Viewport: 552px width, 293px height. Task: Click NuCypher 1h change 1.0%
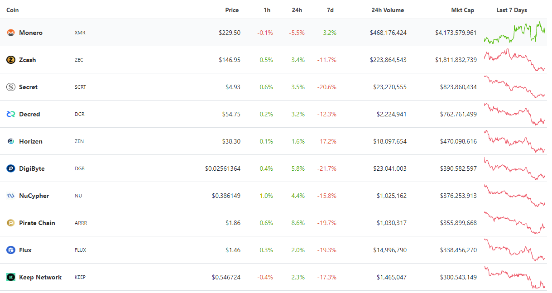tap(266, 196)
